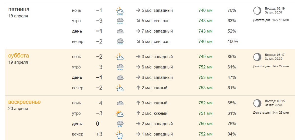
Task: Click Saturday's moon phase icon
Action: [x=257, y=57]
